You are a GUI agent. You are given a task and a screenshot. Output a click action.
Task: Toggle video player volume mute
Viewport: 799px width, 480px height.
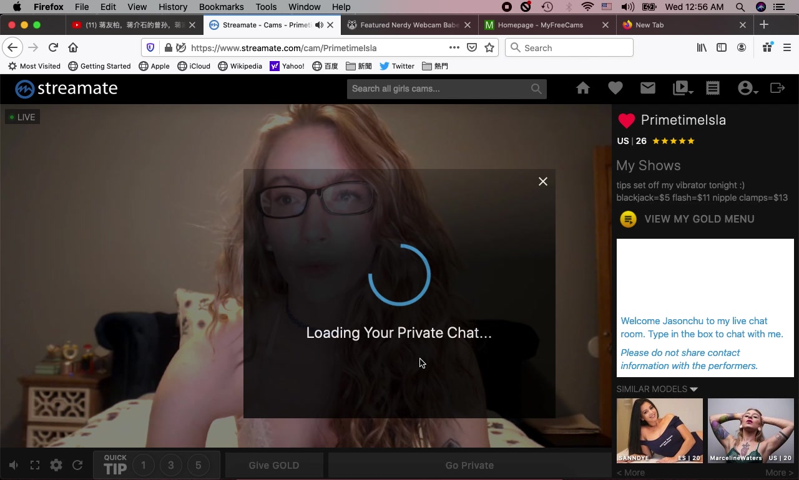coord(14,465)
